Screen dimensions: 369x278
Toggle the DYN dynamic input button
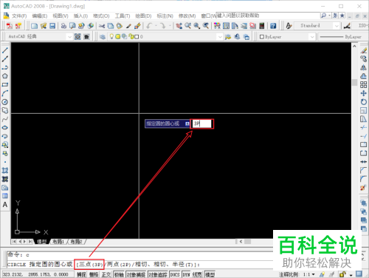[x=186, y=274]
